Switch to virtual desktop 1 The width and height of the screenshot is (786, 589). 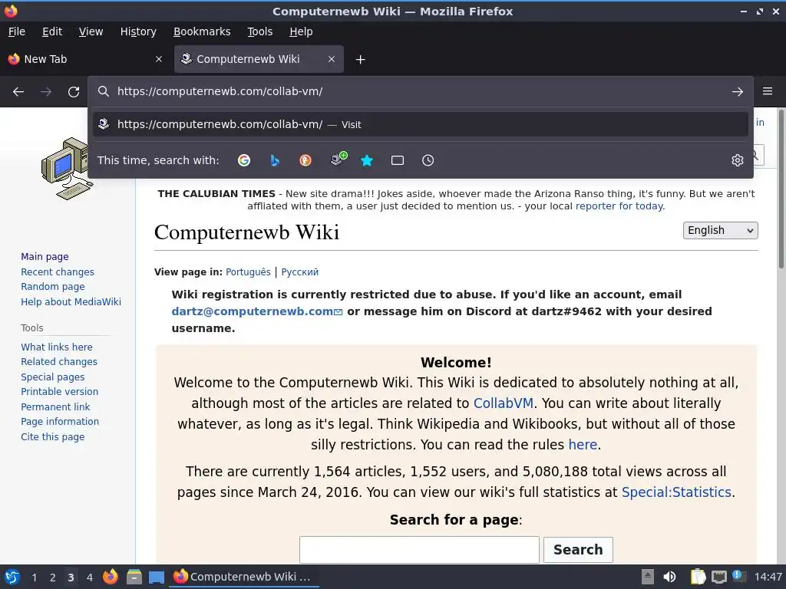34,577
